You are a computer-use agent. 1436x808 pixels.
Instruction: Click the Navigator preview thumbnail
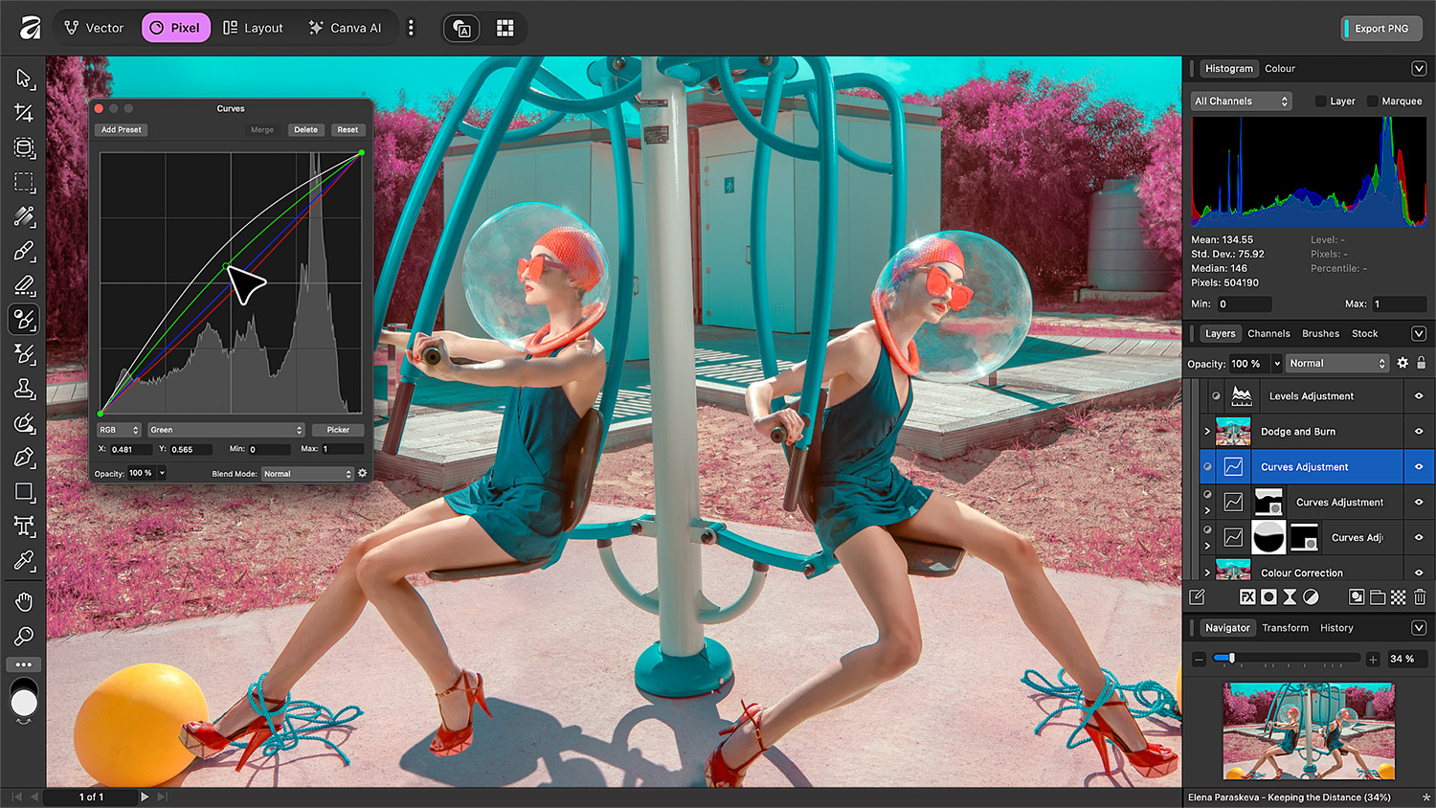click(1309, 730)
